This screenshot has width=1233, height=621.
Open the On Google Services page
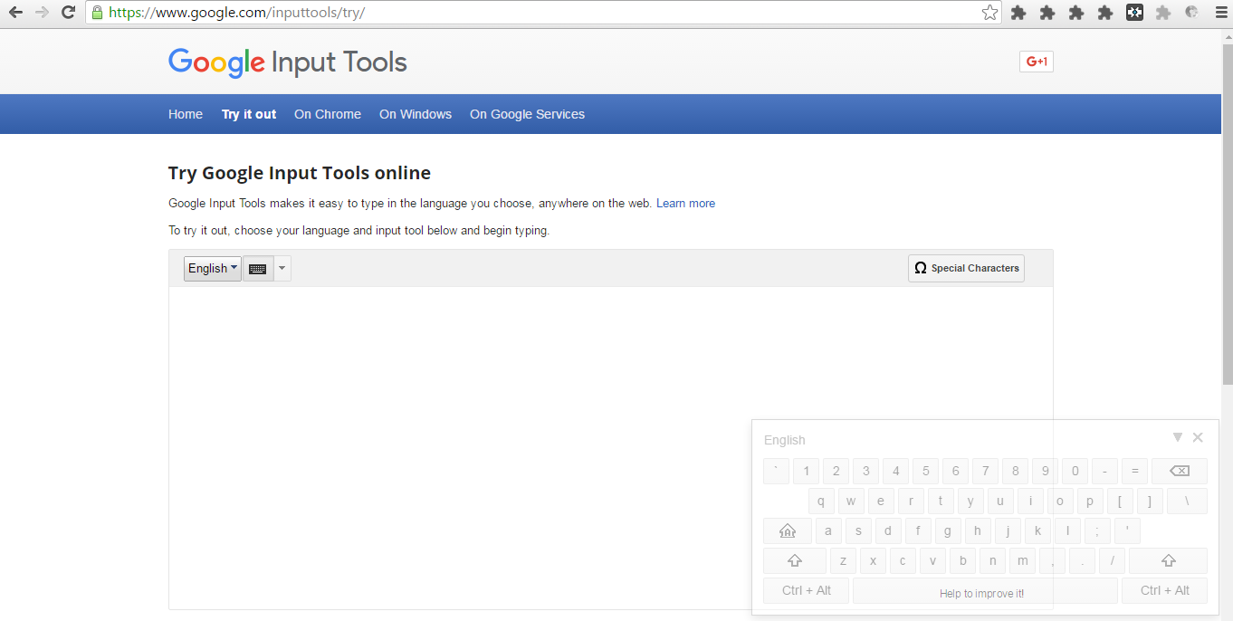pos(527,113)
